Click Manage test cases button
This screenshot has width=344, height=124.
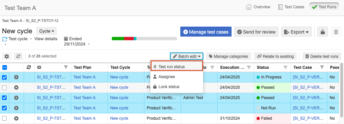tap(206, 32)
